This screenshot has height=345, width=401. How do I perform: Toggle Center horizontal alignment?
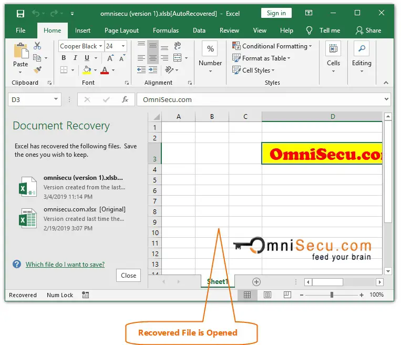pos(153,58)
